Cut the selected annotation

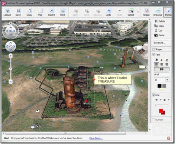(159, 30)
